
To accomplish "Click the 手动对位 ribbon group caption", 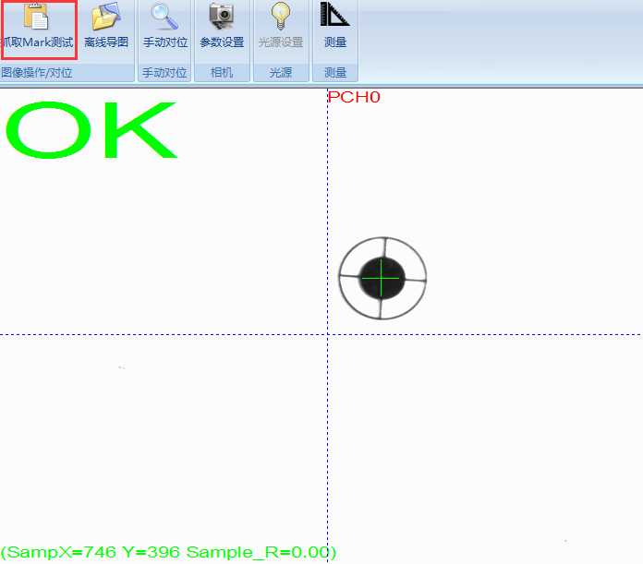I will 164,72.
